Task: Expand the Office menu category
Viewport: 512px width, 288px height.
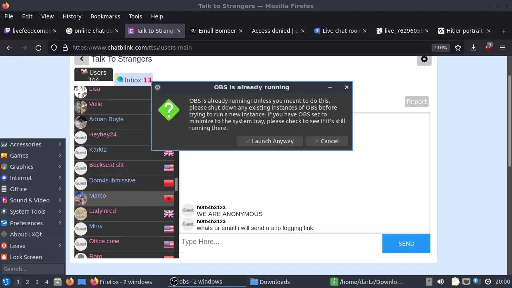Action: [32, 189]
